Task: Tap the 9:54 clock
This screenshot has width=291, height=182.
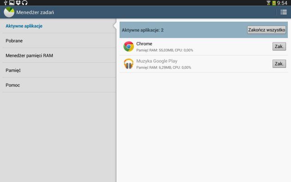Action: tap(282, 3)
